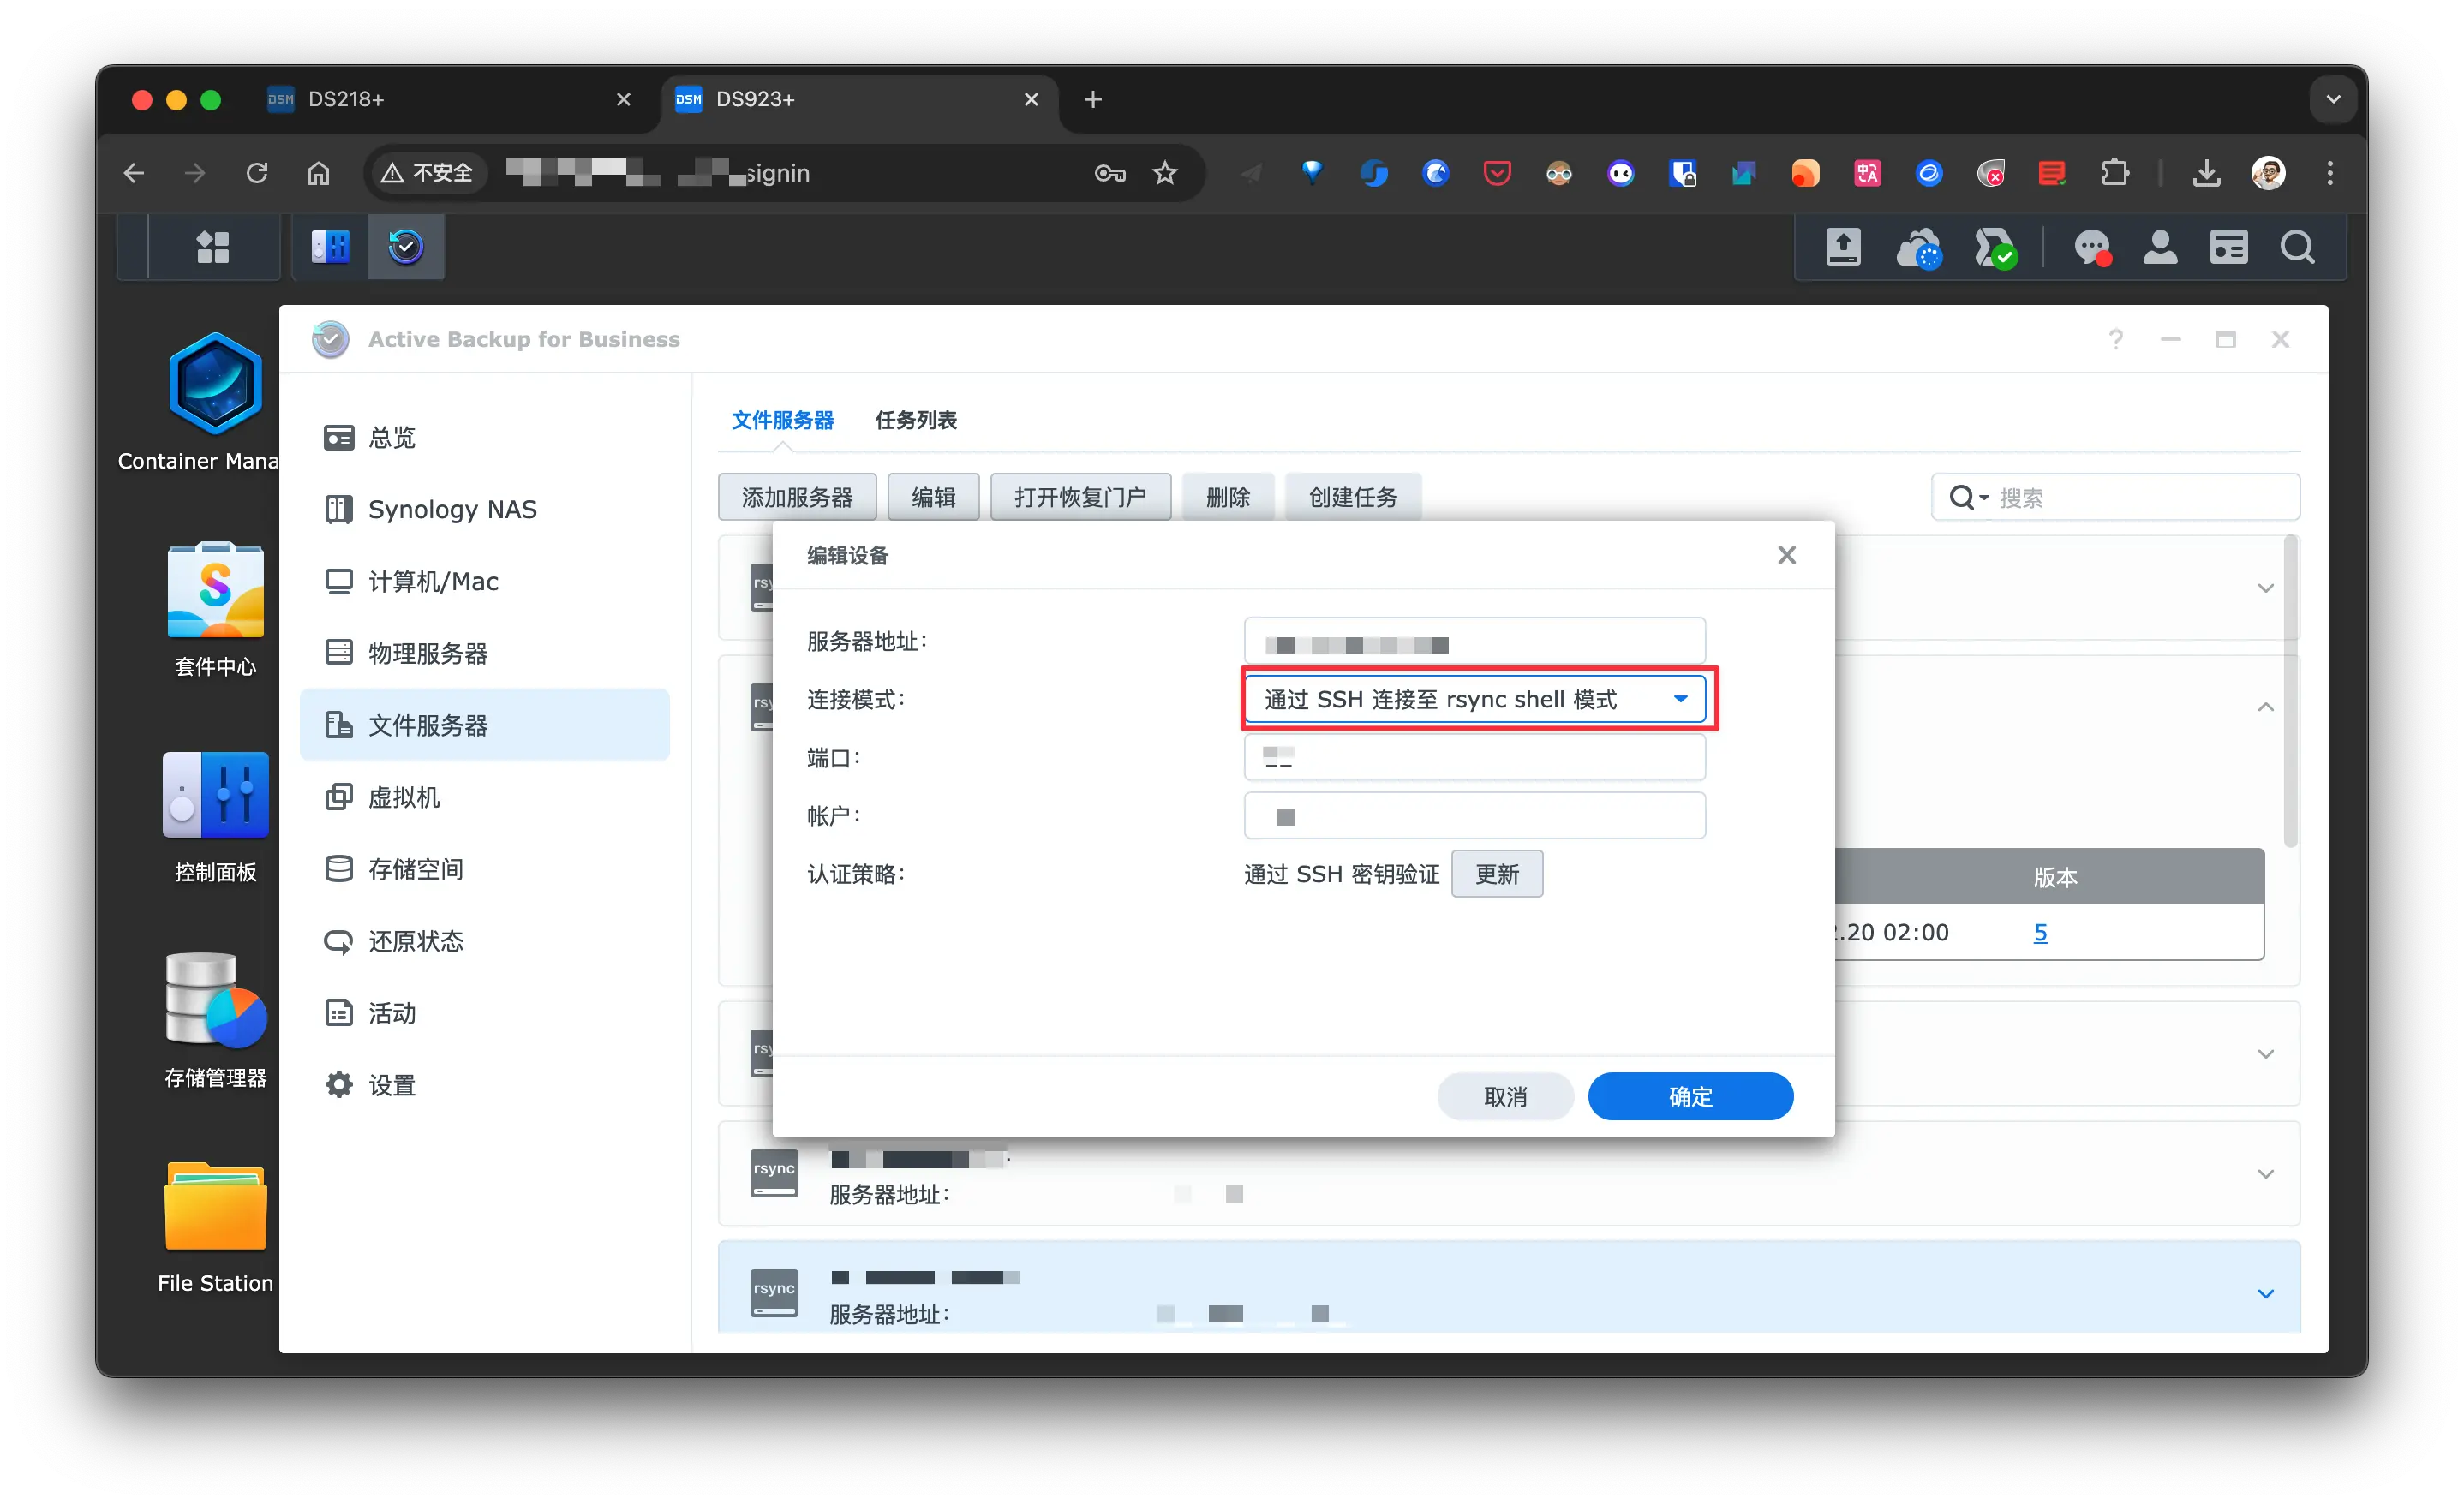Screen dimensions: 2464x1504
Task: Confirm dialog with 确定 button
Action: point(1689,1096)
